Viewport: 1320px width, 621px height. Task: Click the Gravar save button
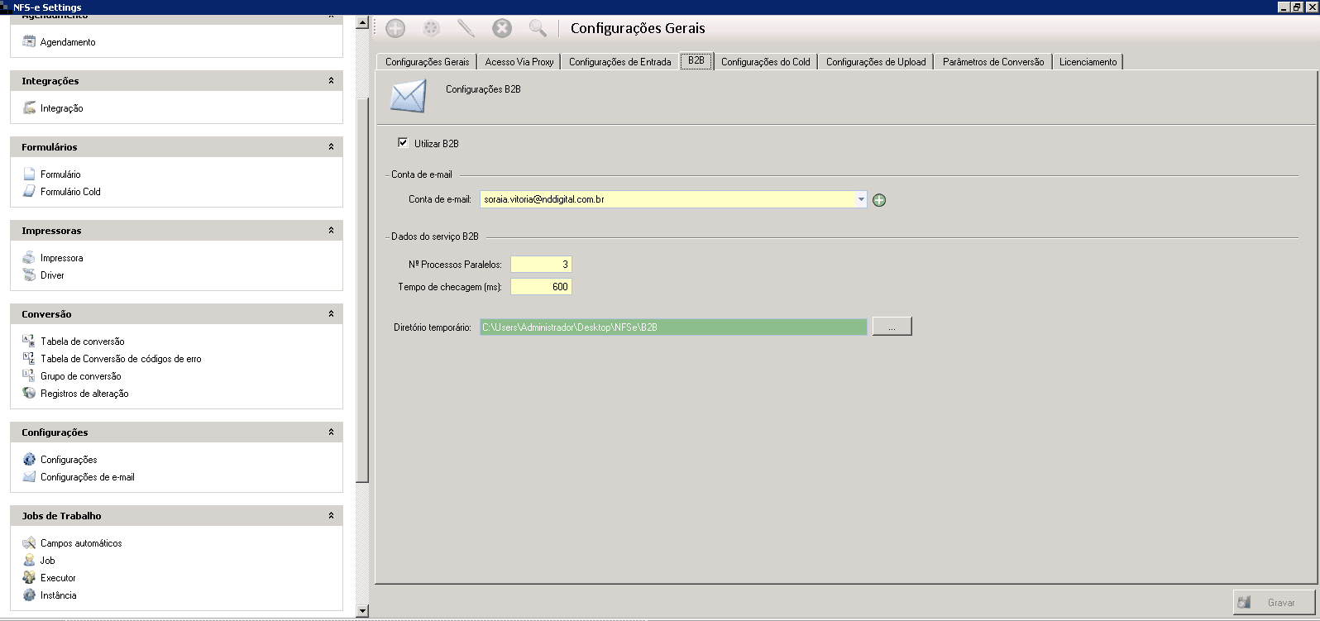coord(1274,603)
